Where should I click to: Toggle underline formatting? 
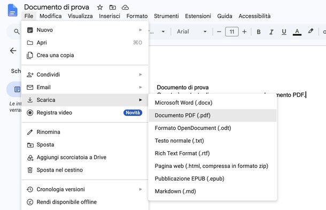[x=284, y=32]
